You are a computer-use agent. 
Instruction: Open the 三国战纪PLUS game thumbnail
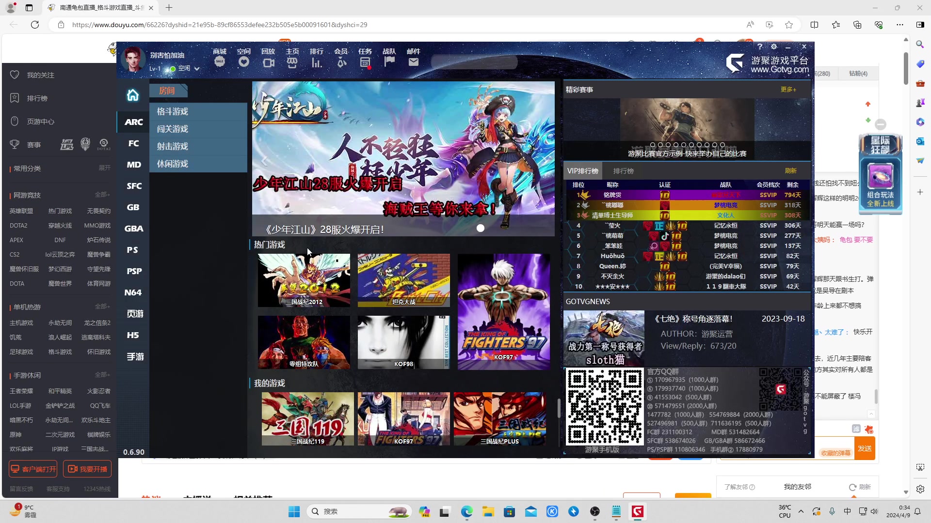click(500, 419)
